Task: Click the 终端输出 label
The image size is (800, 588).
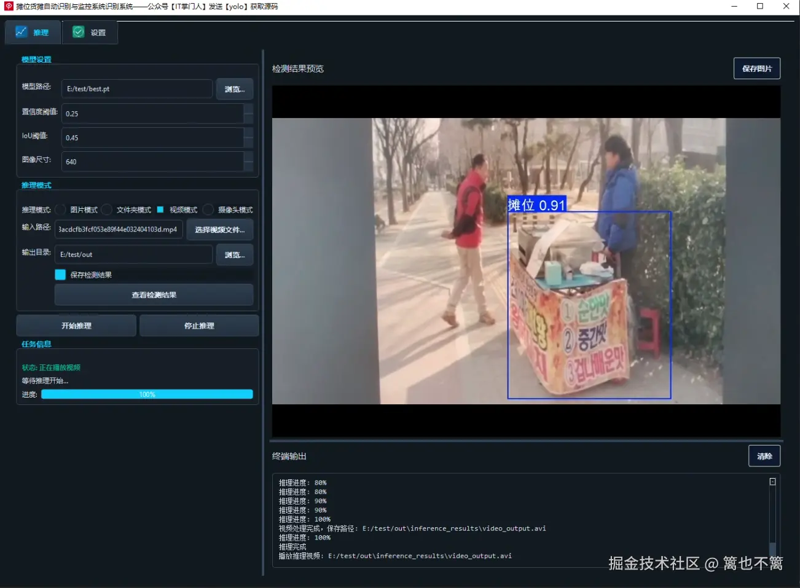Action: pos(289,457)
